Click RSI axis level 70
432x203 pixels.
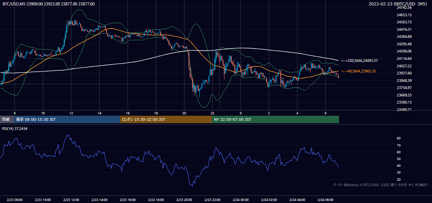[399, 145]
